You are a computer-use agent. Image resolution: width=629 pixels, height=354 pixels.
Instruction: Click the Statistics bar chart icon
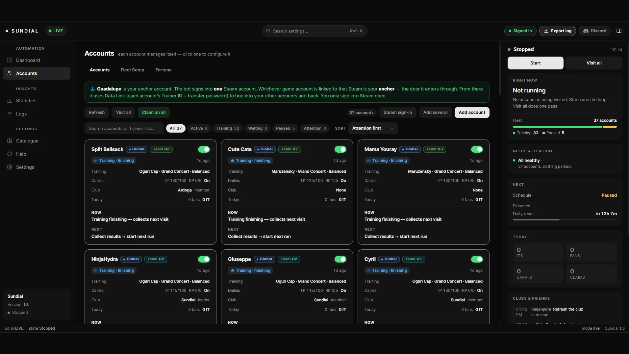10,101
